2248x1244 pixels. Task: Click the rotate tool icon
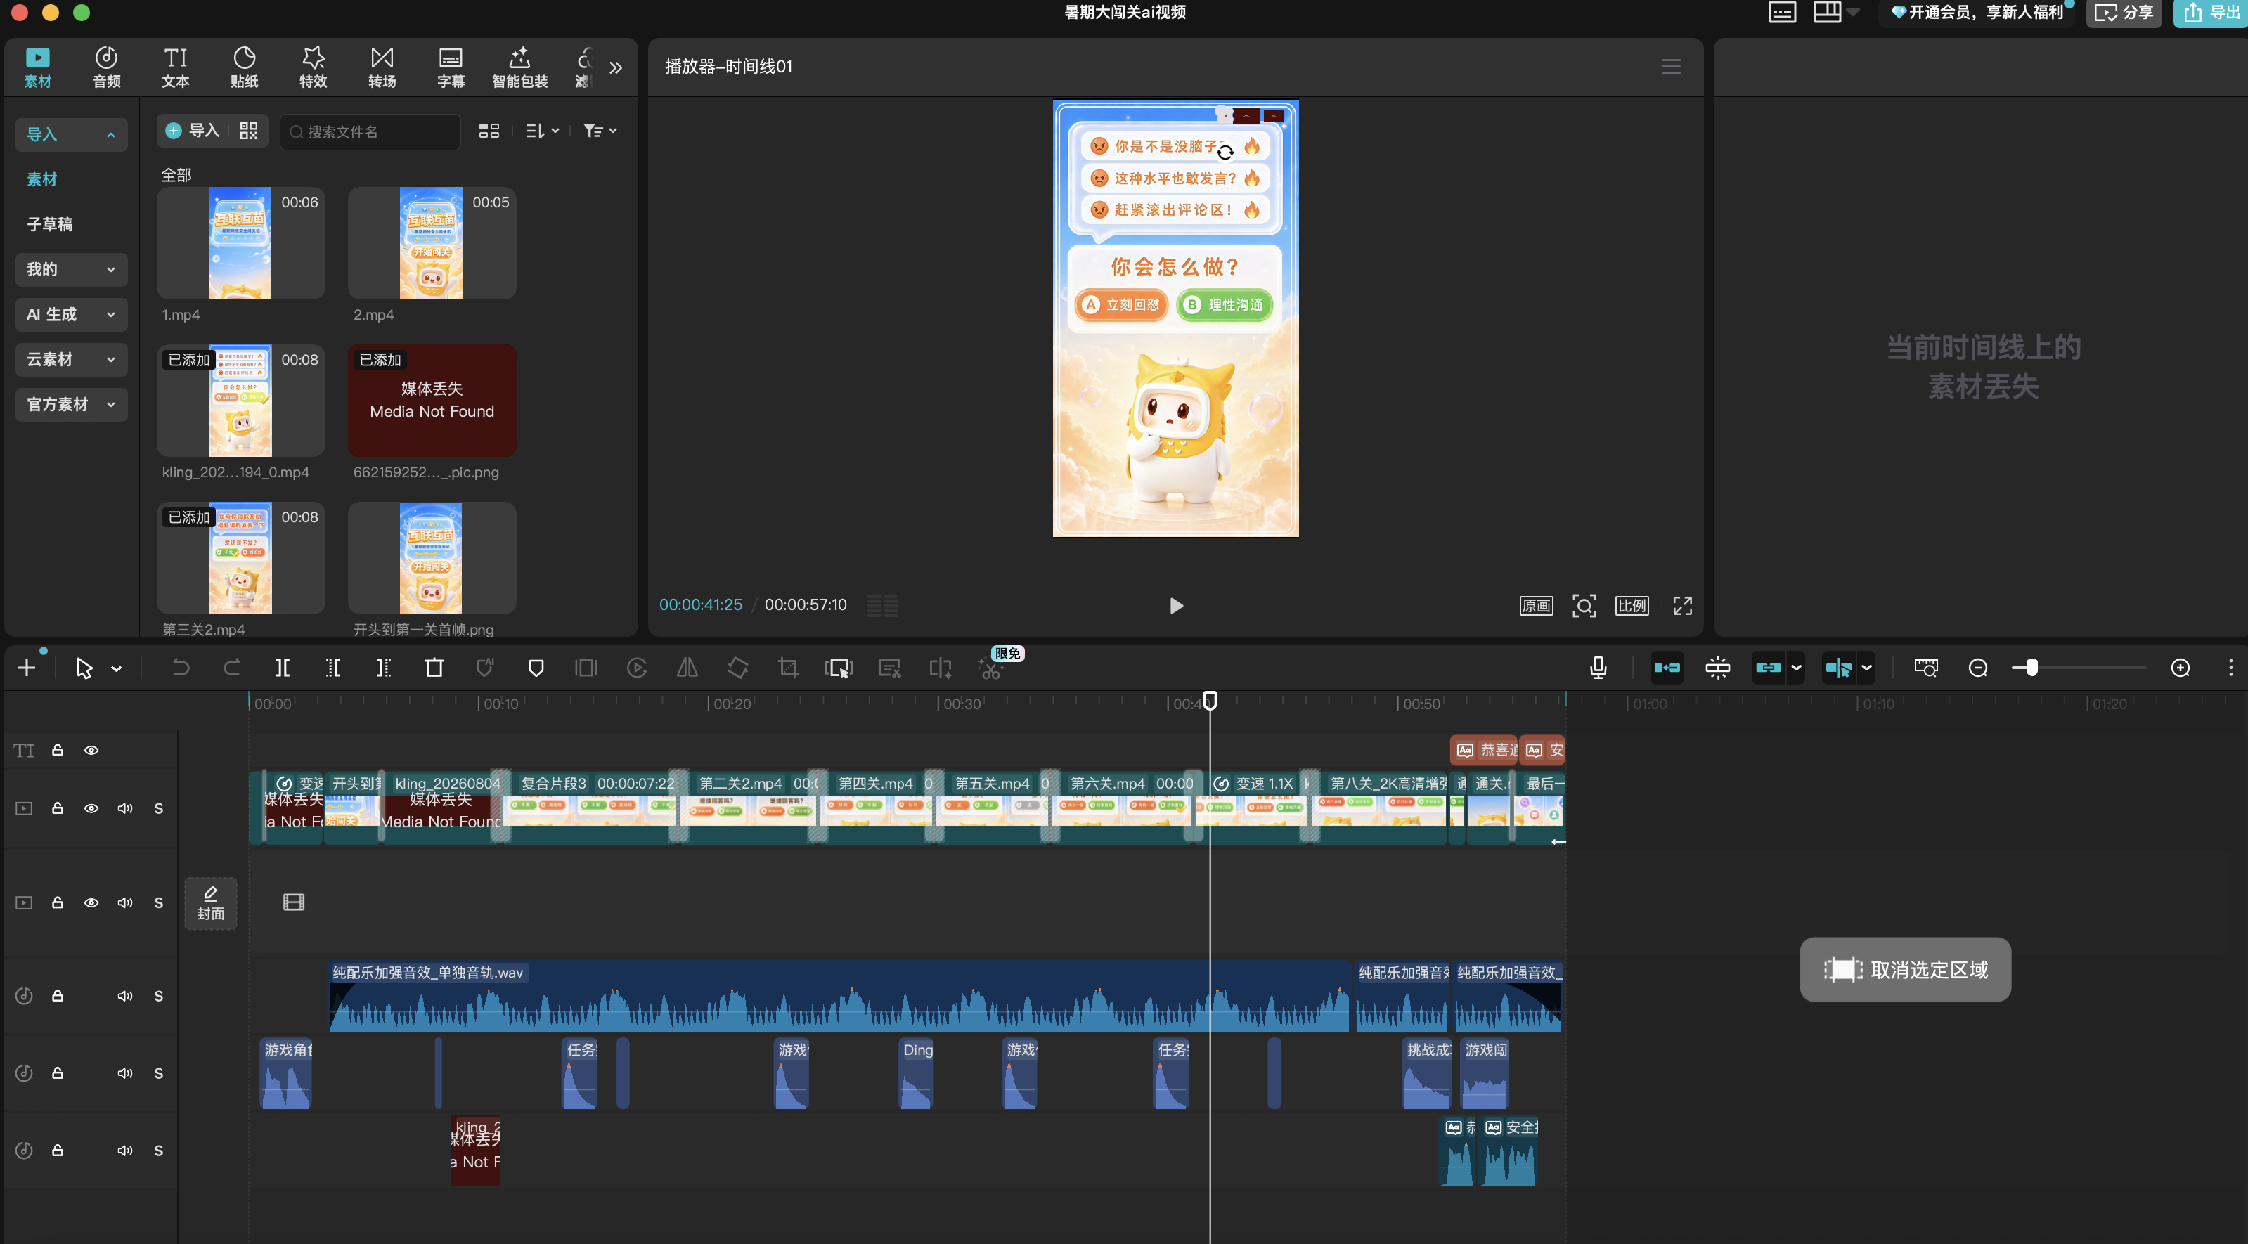point(737,668)
